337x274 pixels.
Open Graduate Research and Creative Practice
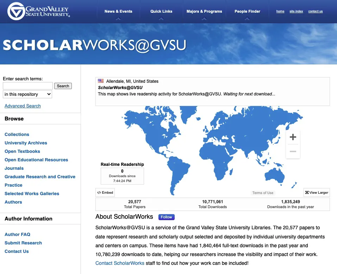40,181
